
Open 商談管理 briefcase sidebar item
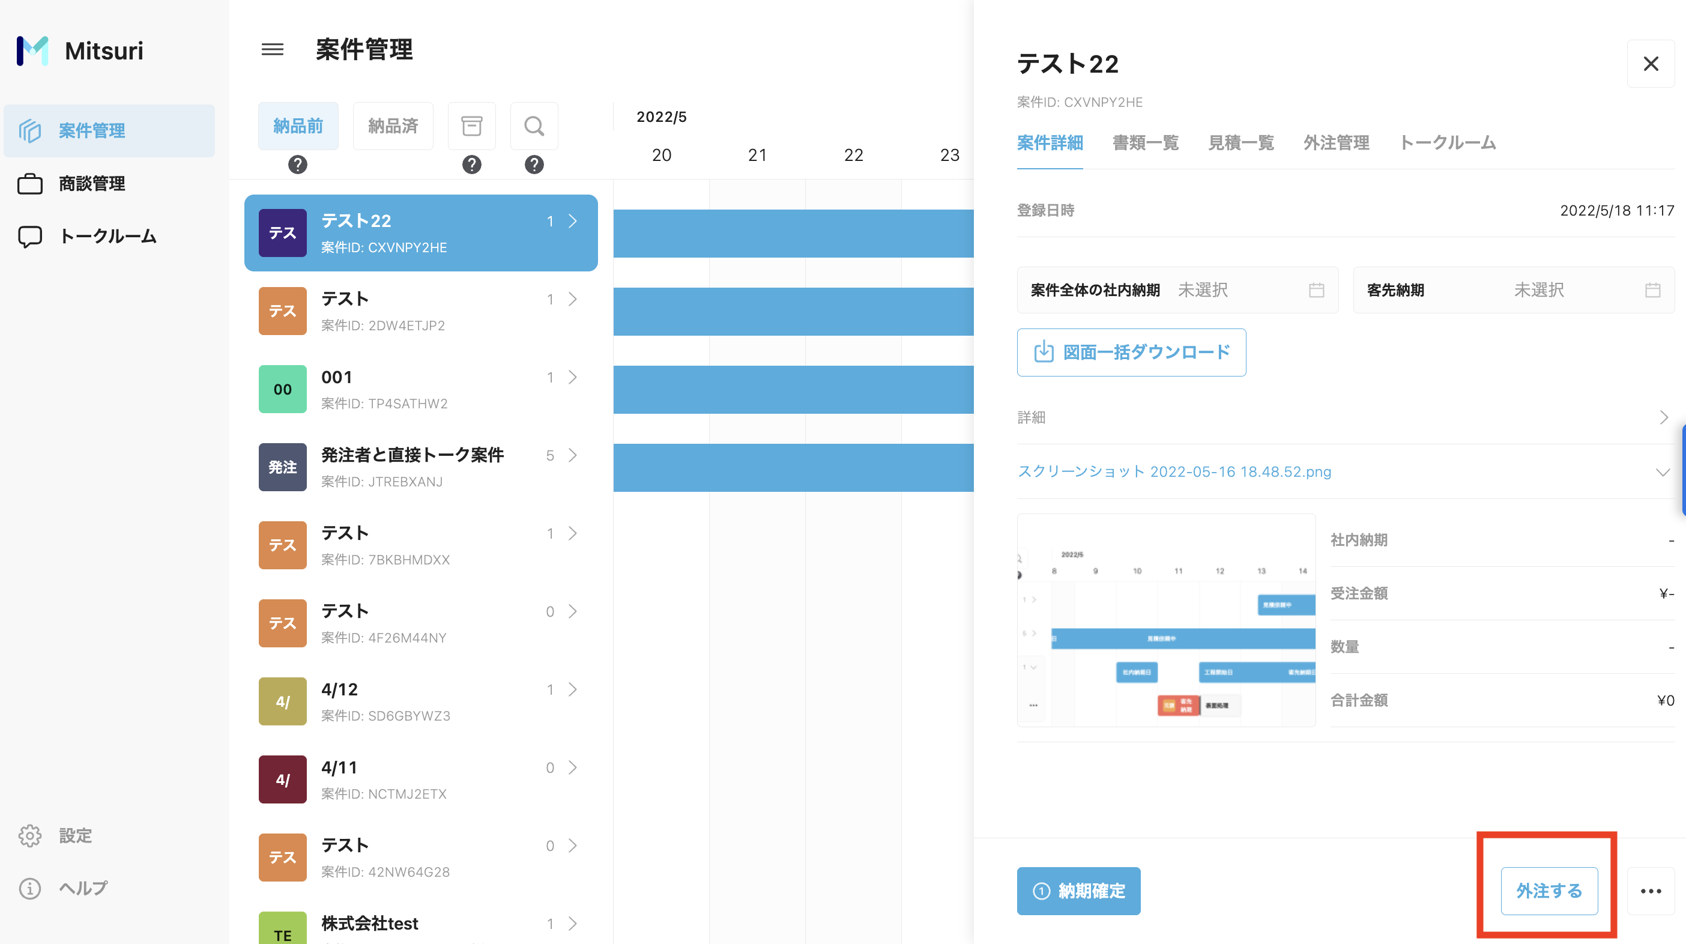(92, 184)
